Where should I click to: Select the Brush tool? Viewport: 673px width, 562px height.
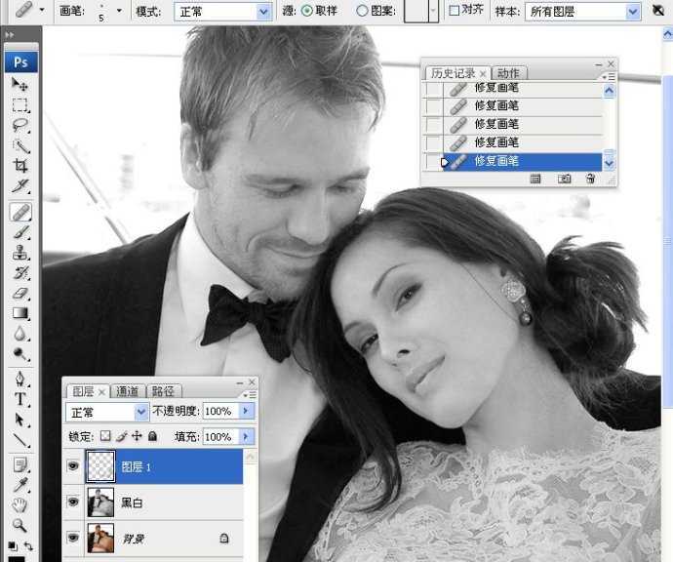click(20, 232)
